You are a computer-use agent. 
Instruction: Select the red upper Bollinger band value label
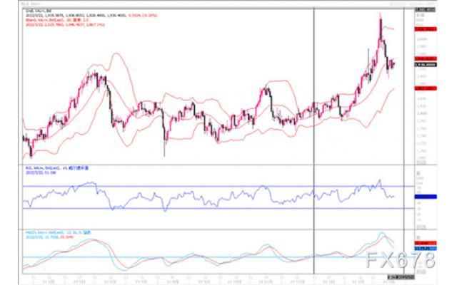pyautogui.click(x=426, y=29)
